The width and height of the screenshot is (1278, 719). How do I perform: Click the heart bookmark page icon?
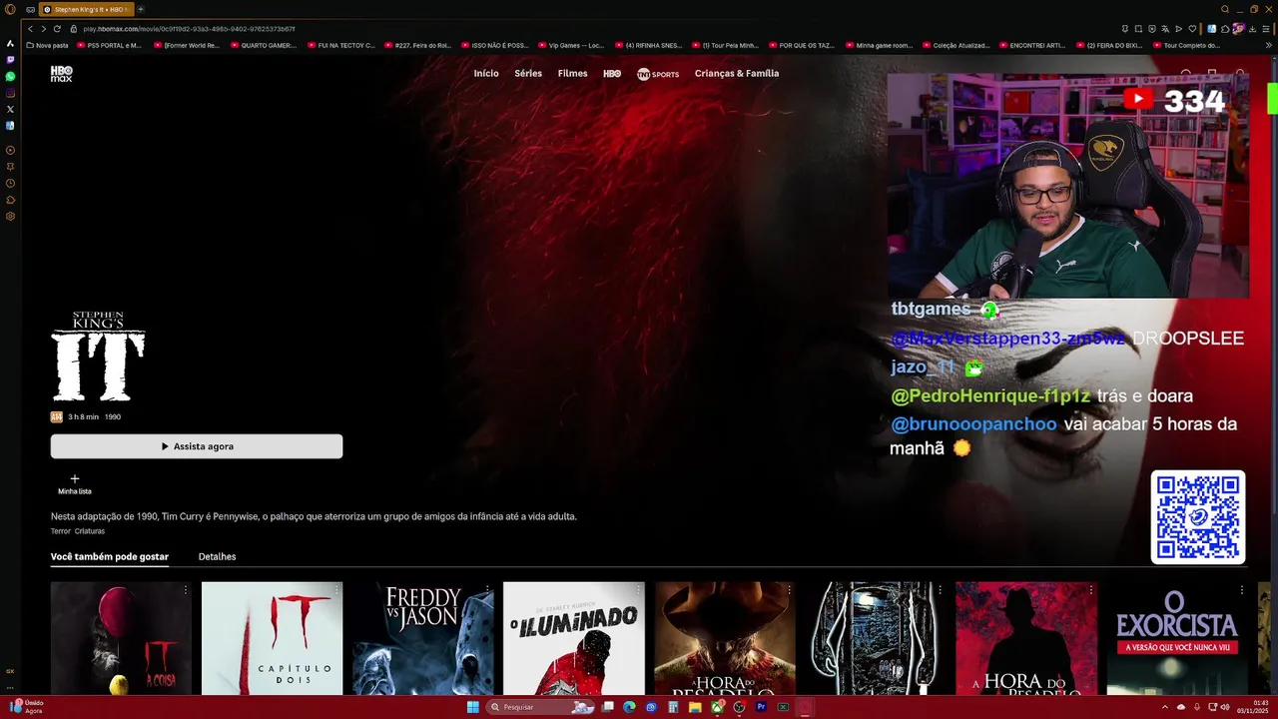1191,29
